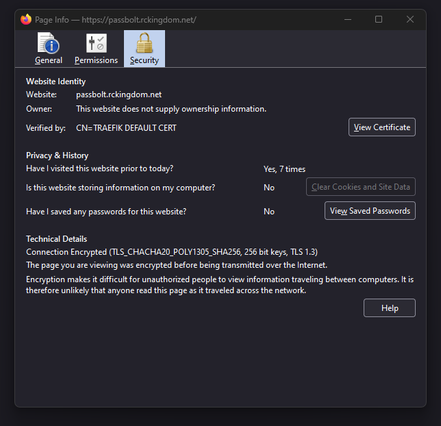Viewport: 441px width, 426px height.
Task: Click the 'Website:' label
Action: (x=41, y=95)
